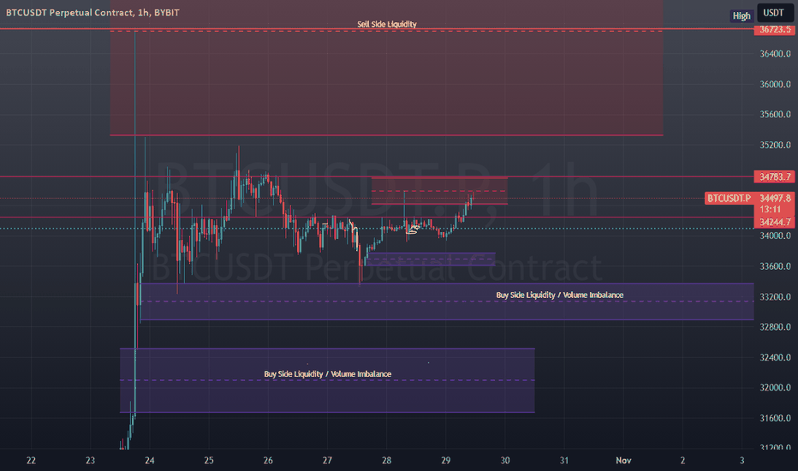Click date 28 on the time axis
The width and height of the screenshot is (798, 471).
pos(387,461)
